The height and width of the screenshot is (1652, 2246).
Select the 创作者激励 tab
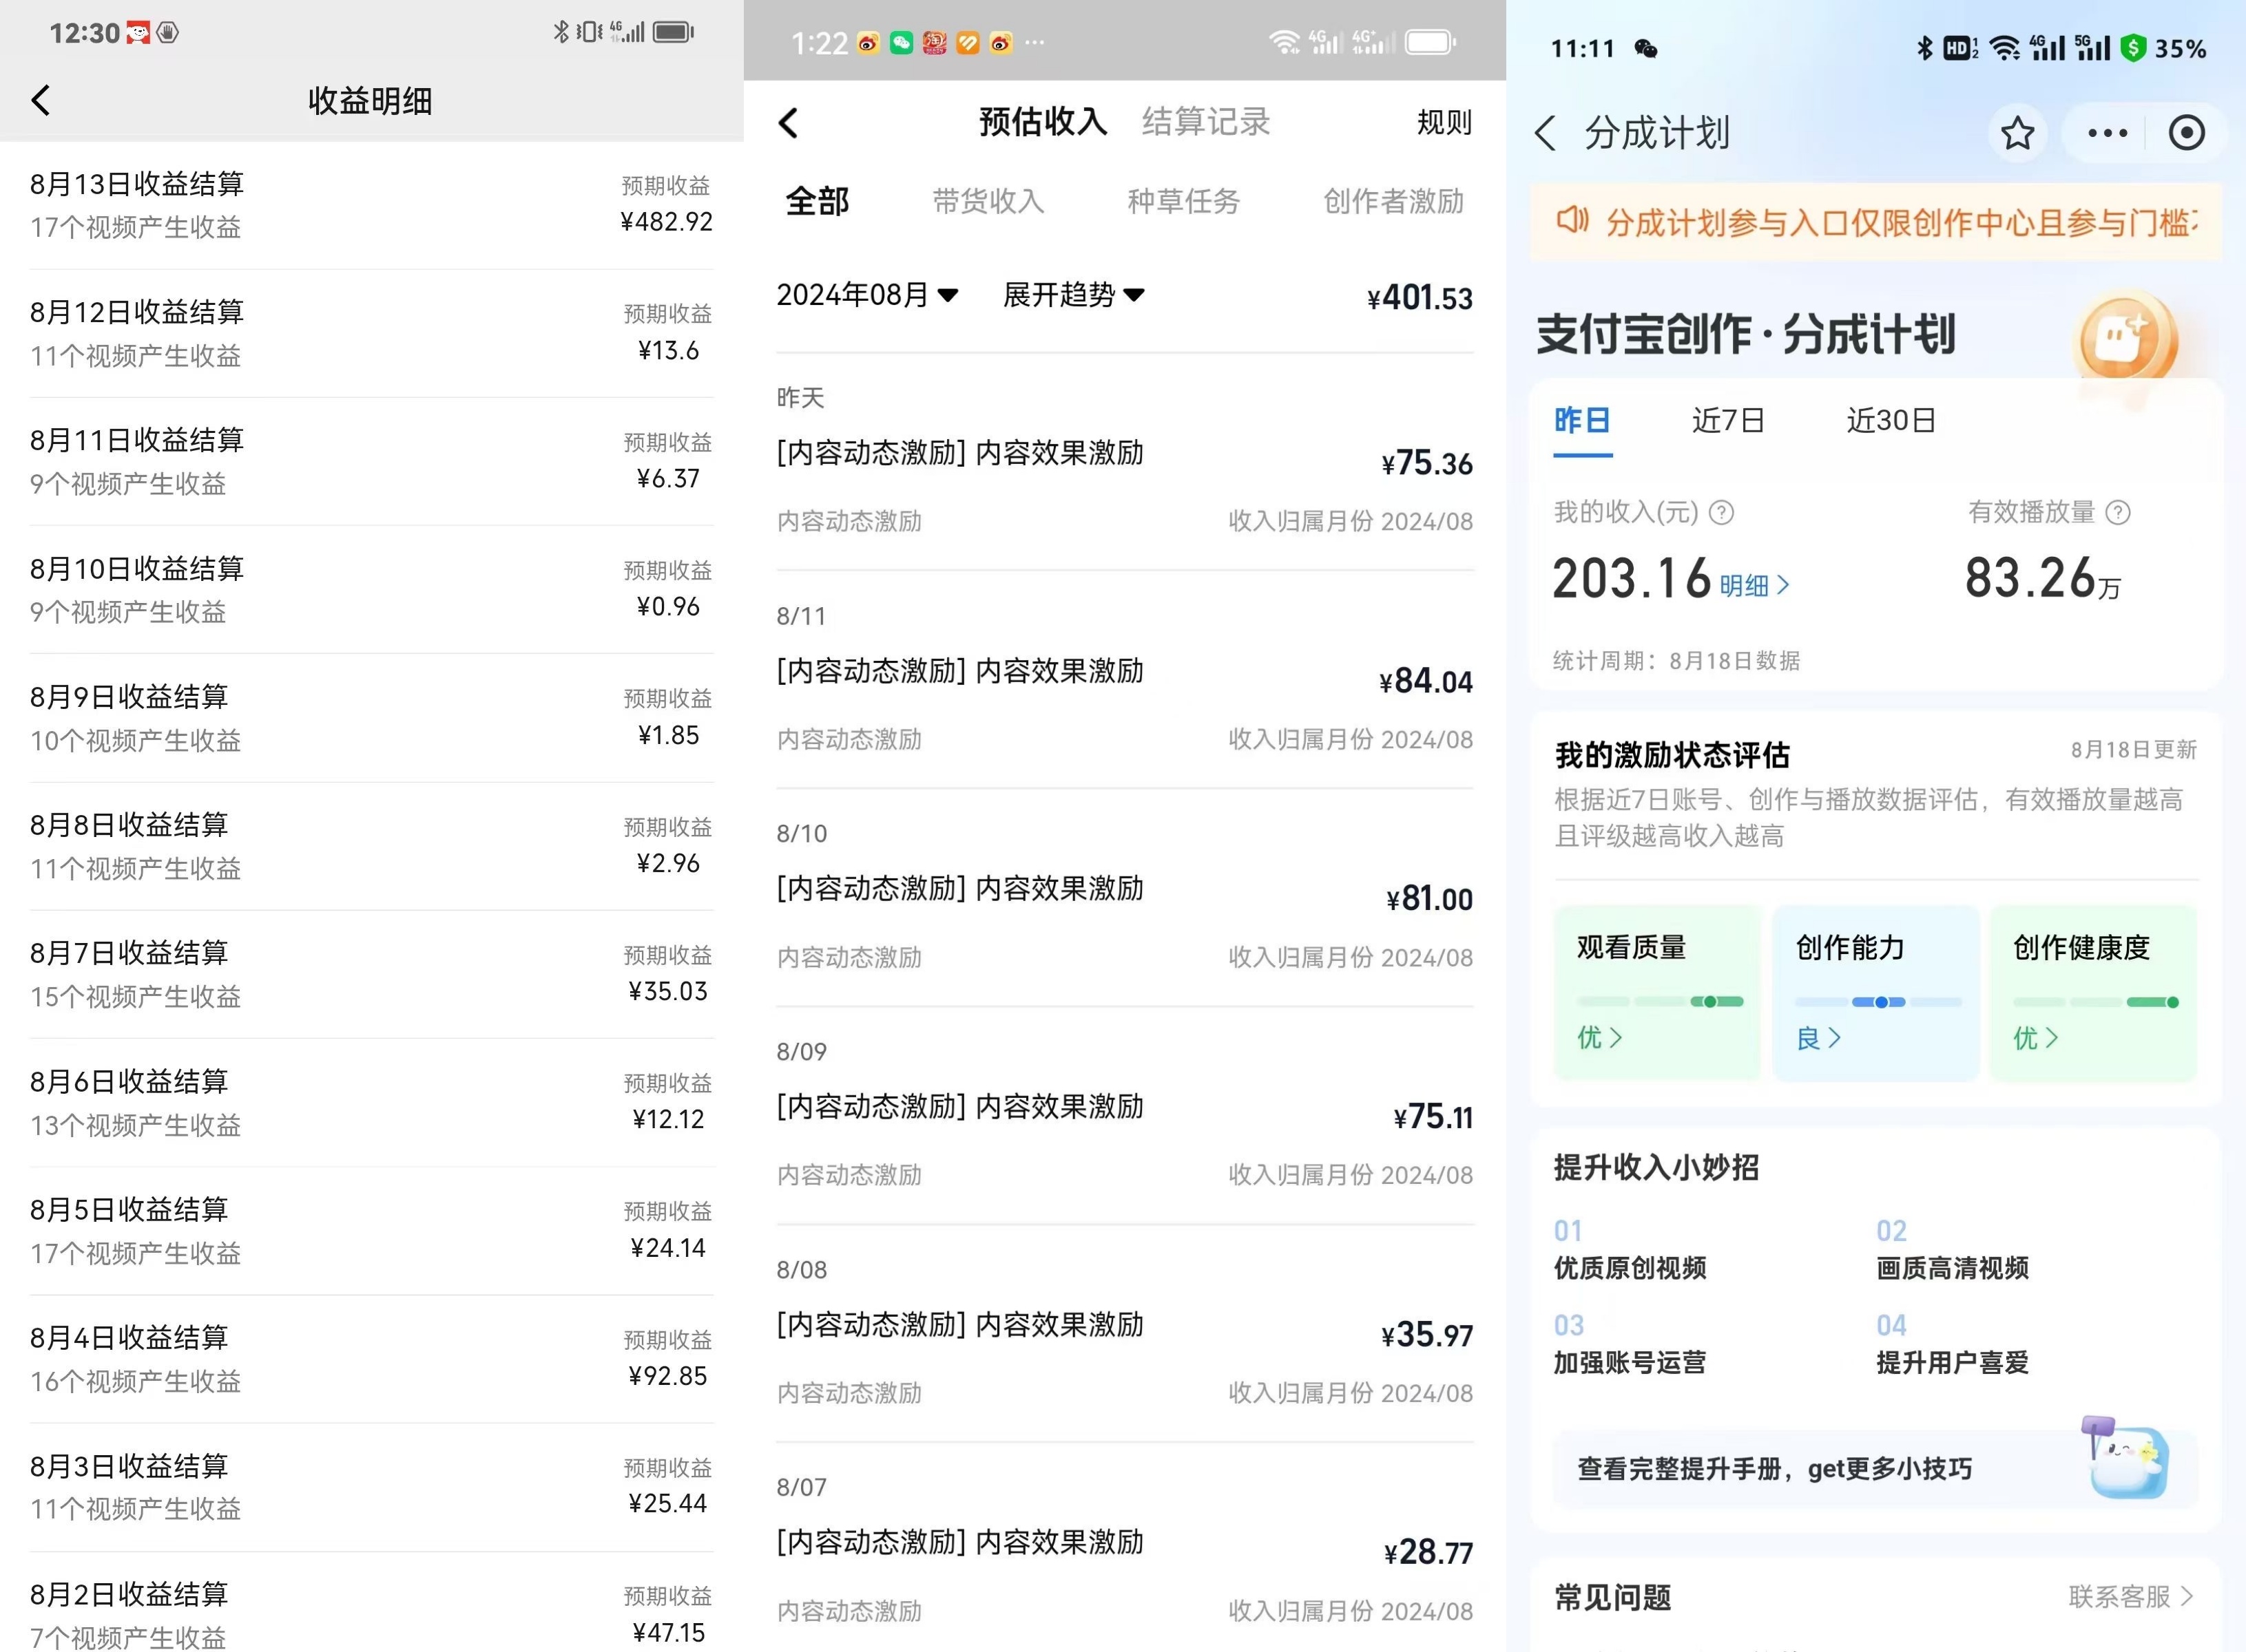pos(1393,201)
